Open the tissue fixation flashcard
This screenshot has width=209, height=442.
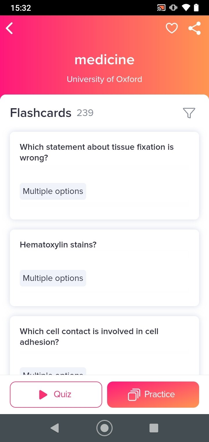click(105, 176)
